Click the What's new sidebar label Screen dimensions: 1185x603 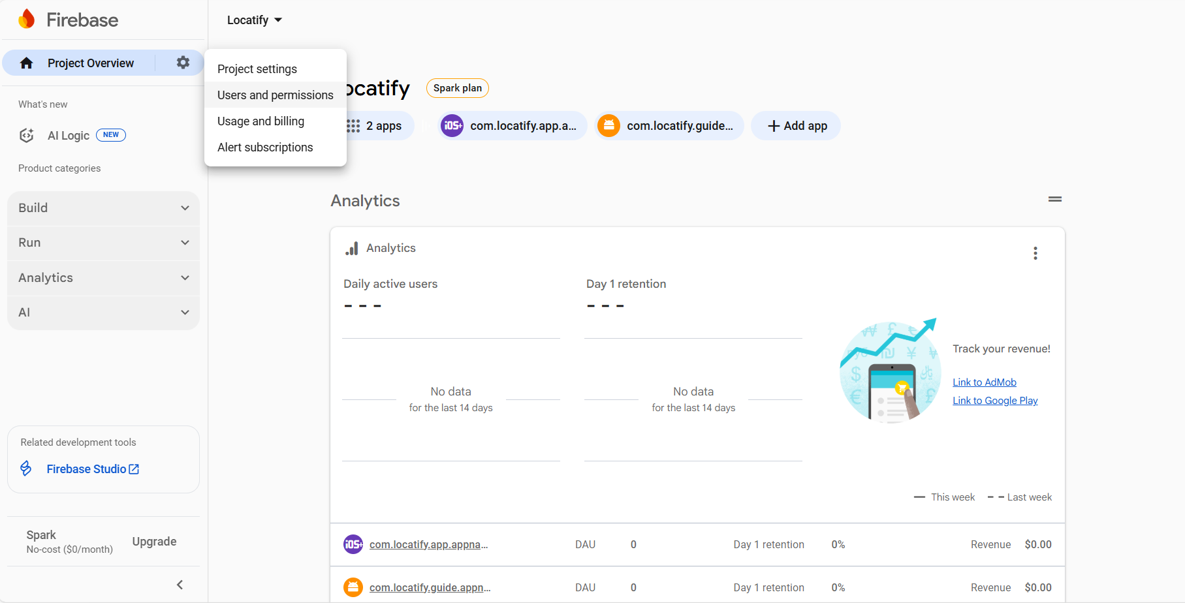(43, 104)
